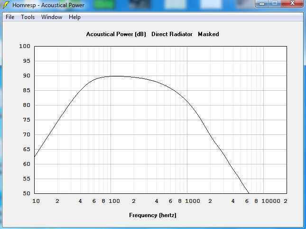Viewport: 306px width, 229px height.
Task: Click the 85 dB y-axis value
Action: coord(27,90)
